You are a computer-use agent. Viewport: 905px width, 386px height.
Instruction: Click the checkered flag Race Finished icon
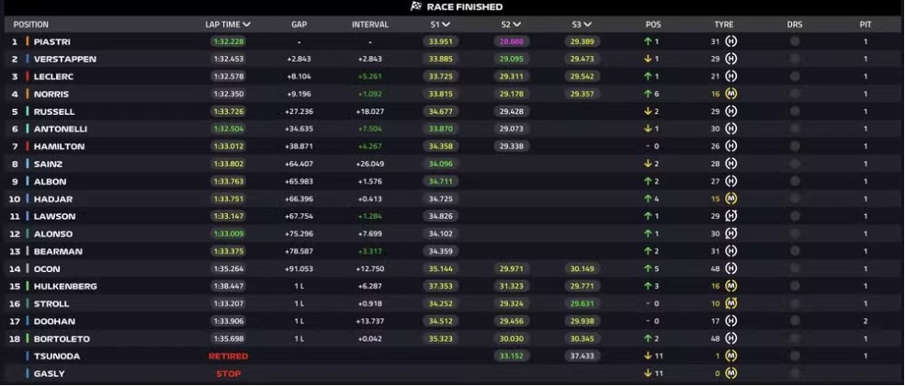tap(415, 7)
